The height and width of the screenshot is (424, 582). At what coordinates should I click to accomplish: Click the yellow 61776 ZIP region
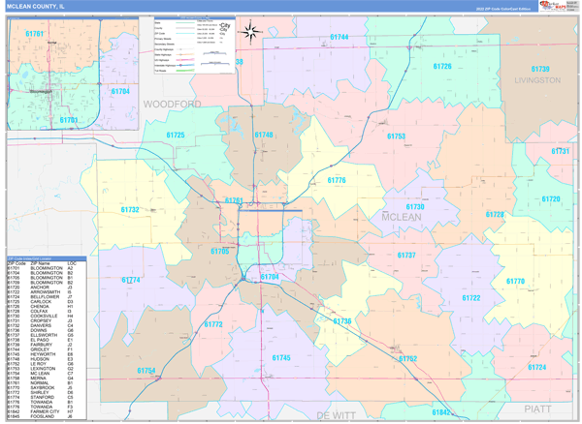[336, 181]
